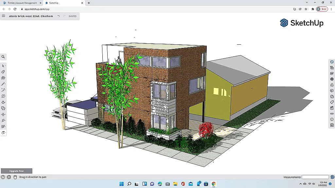The height and width of the screenshot is (188, 335).
Task: Open the help icon in status bar
Action: point(3,177)
